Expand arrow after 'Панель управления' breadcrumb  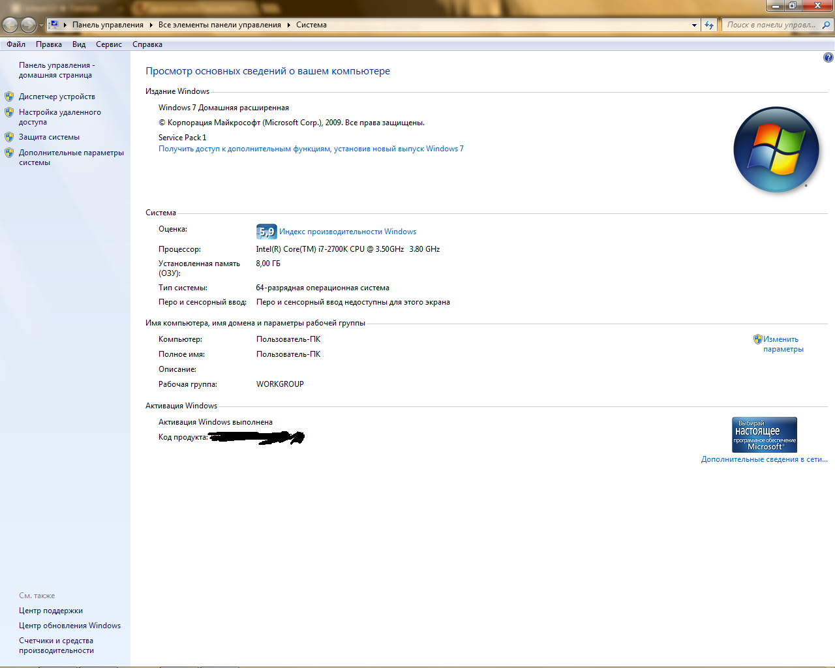coord(151,25)
